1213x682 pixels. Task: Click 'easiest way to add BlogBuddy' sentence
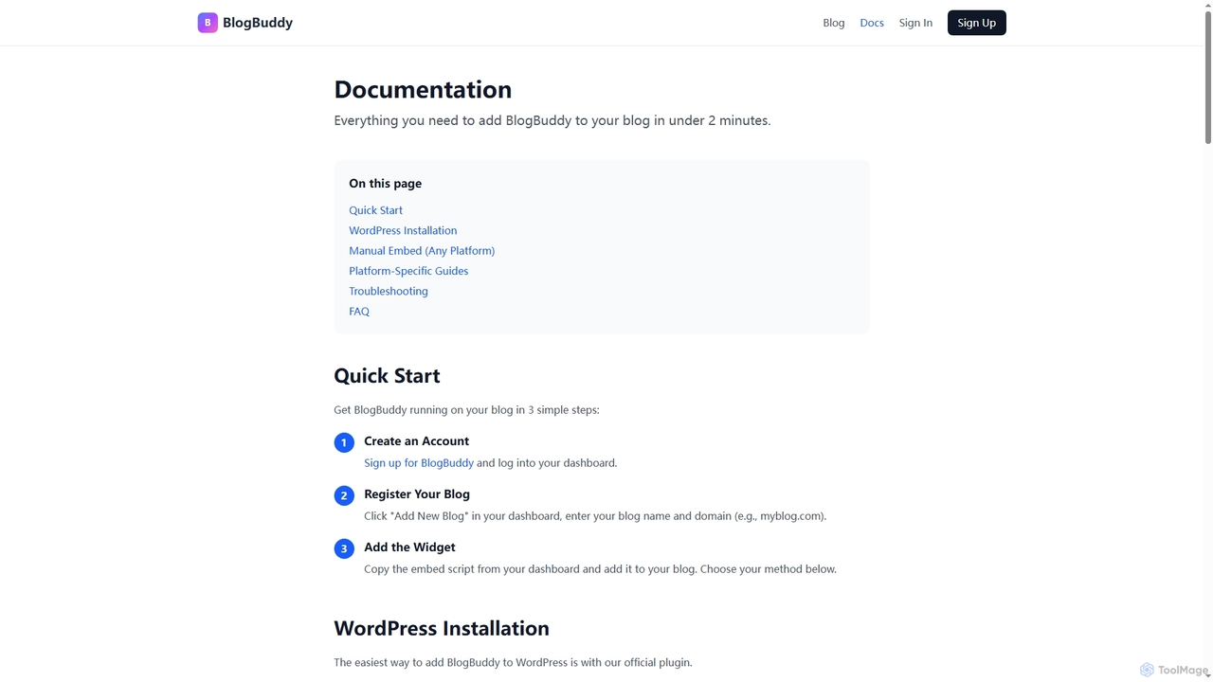click(x=513, y=662)
